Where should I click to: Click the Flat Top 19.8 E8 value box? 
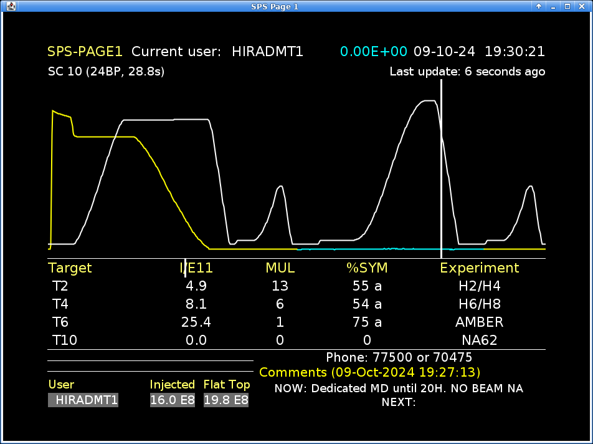(x=226, y=400)
